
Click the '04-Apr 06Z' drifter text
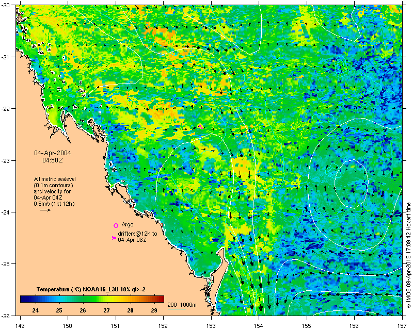click(x=132, y=240)
